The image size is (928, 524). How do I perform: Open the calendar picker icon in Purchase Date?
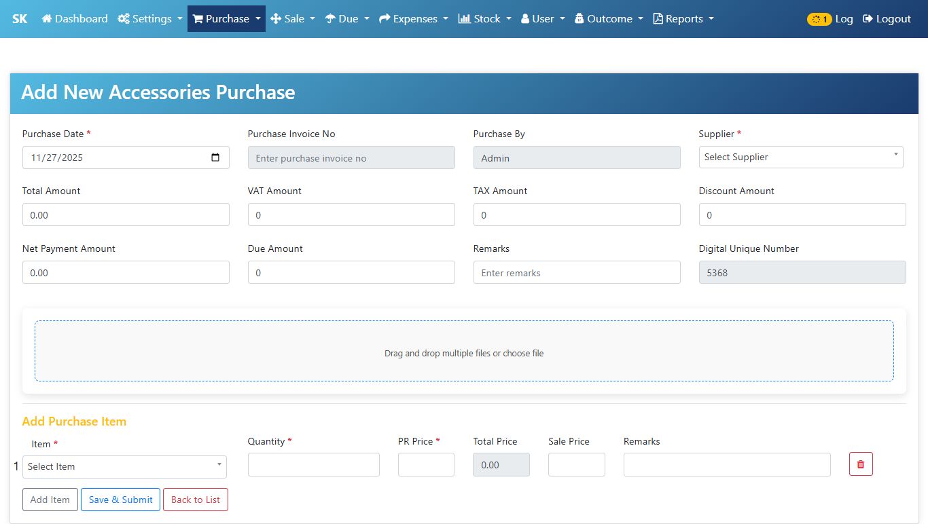coord(215,157)
